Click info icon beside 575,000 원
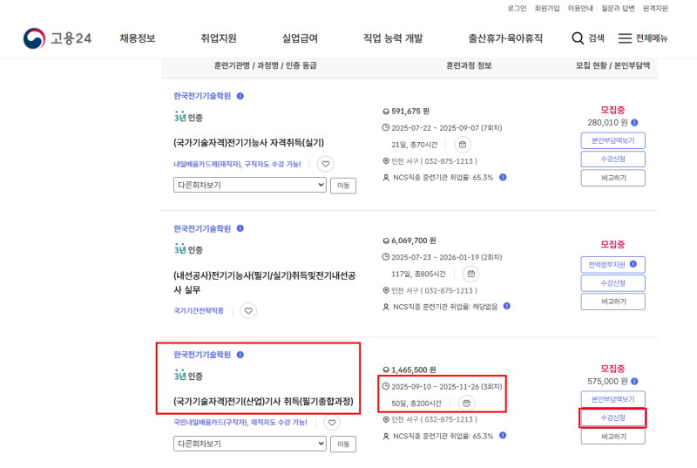The image size is (697, 468). click(x=634, y=382)
